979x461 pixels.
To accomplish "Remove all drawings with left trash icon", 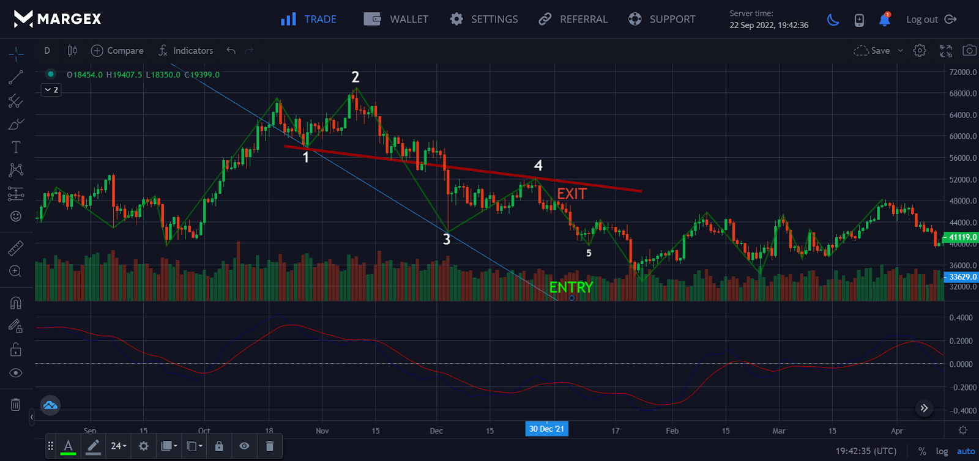I will point(16,404).
